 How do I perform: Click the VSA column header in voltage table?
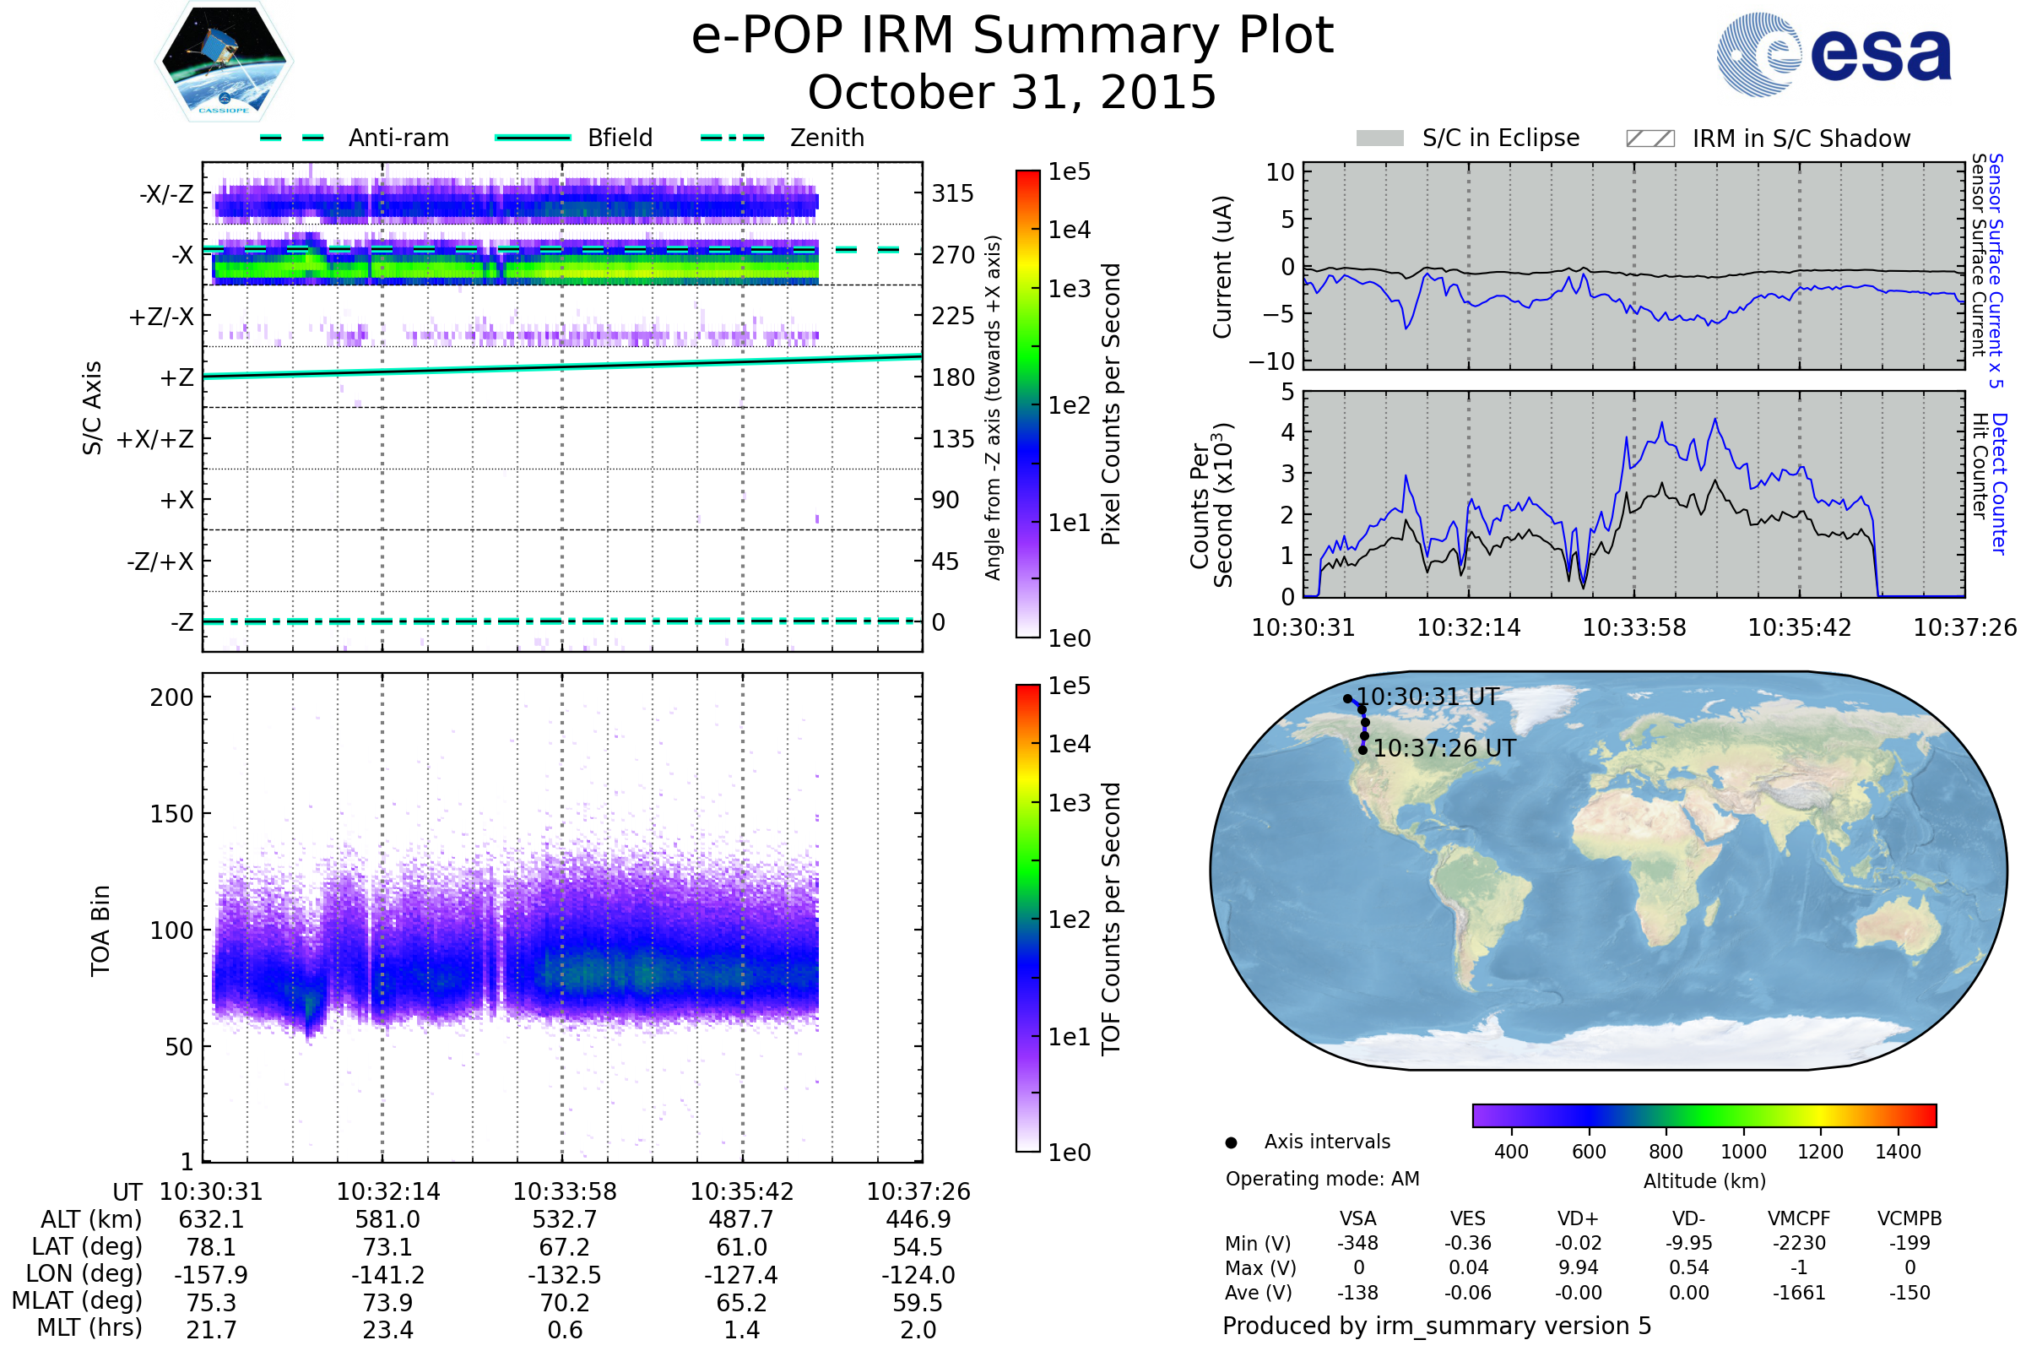(1357, 1218)
